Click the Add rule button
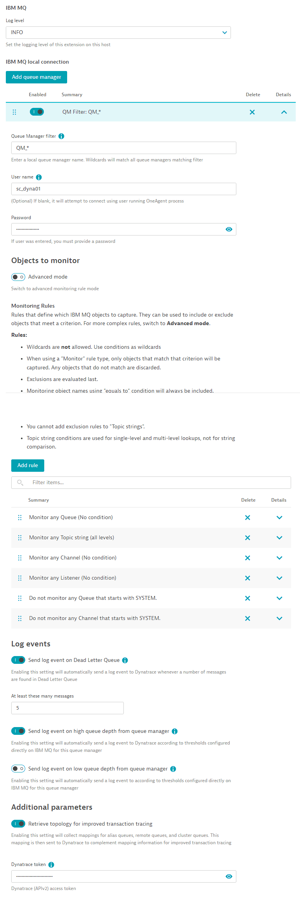This screenshot has height=897, width=300. point(28,466)
